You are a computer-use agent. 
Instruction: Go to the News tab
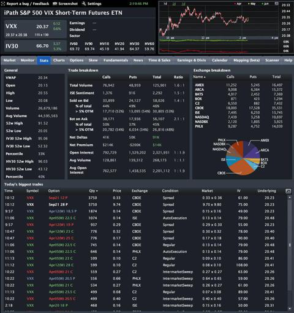tap(138, 60)
